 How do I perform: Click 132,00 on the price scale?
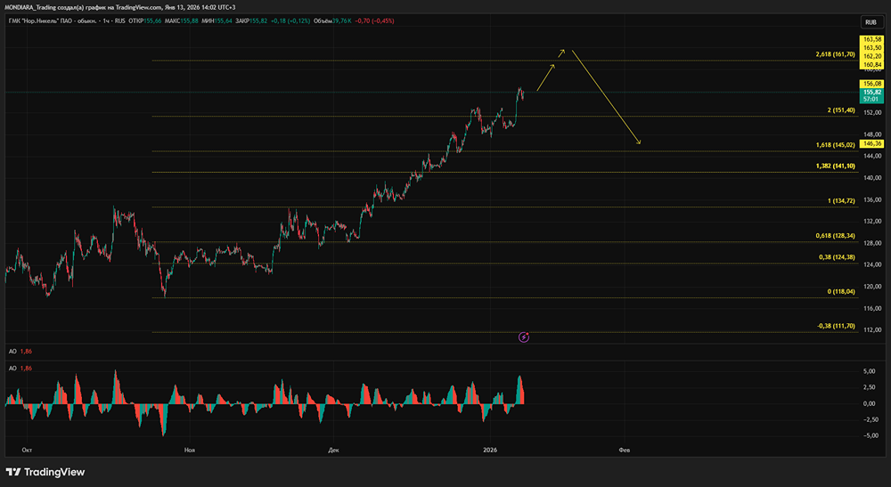(x=873, y=222)
